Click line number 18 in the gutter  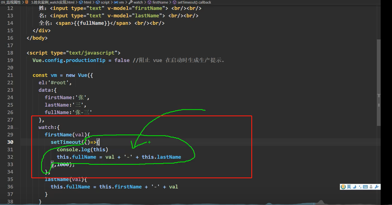click(x=10, y=53)
